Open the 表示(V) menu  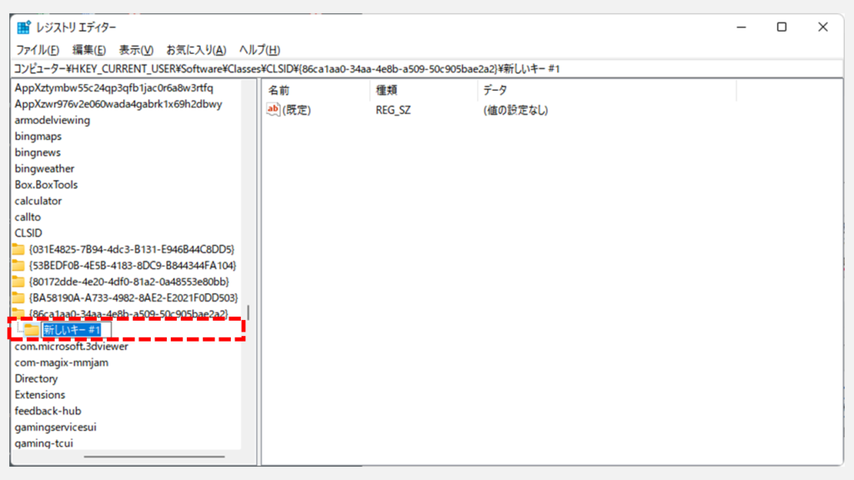coord(136,50)
